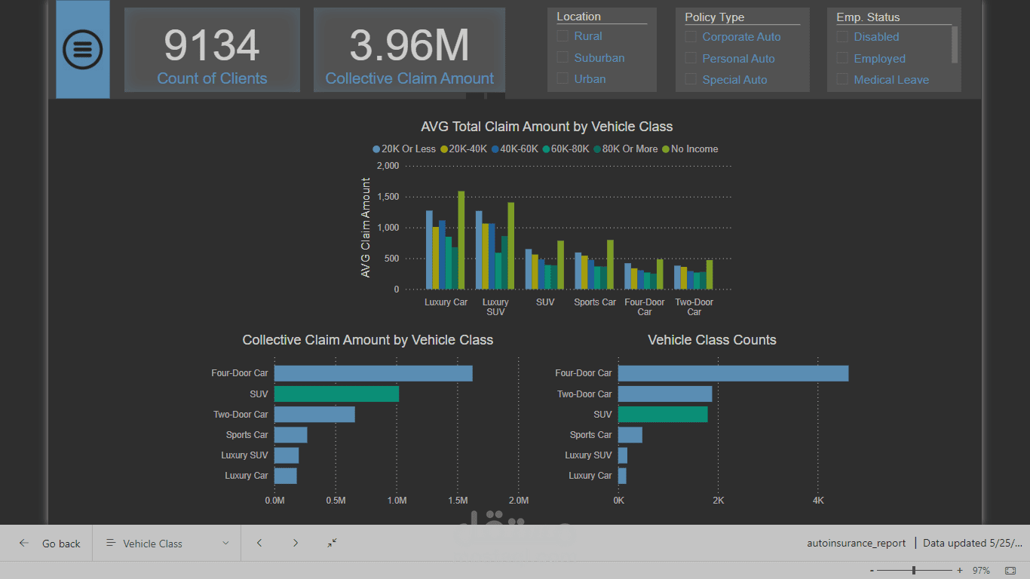Select the Urban location checkbox

point(563,78)
